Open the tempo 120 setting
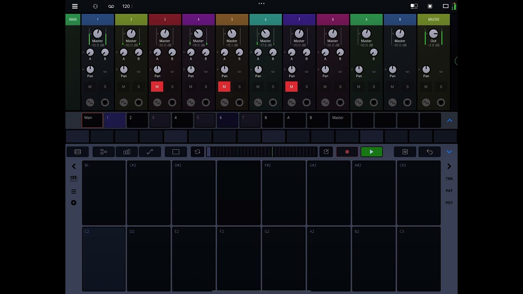Viewport: 523px width, 294px height. [x=127, y=6]
